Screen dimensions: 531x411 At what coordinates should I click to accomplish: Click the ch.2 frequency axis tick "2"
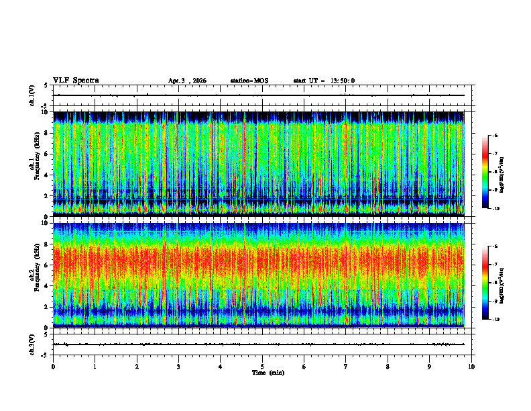pyautogui.click(x=46, y=307)
